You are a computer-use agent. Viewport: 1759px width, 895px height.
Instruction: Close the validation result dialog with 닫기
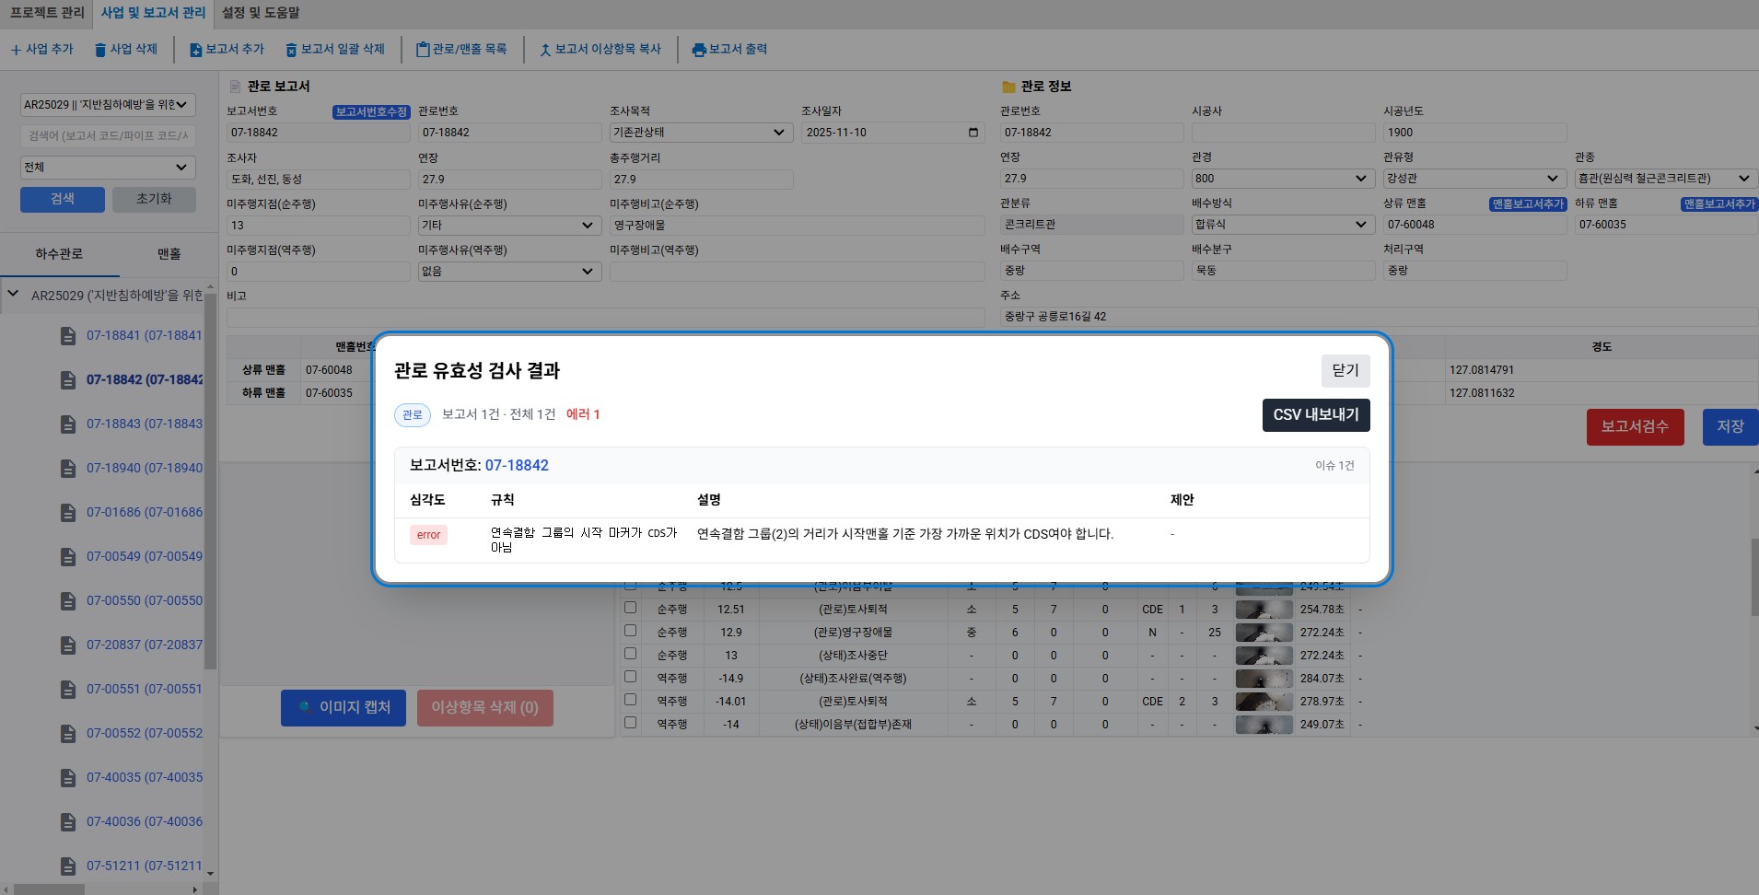1345,370
